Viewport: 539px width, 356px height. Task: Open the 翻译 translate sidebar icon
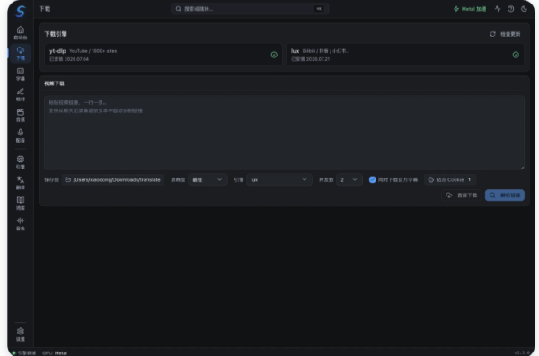click(21, 183)
